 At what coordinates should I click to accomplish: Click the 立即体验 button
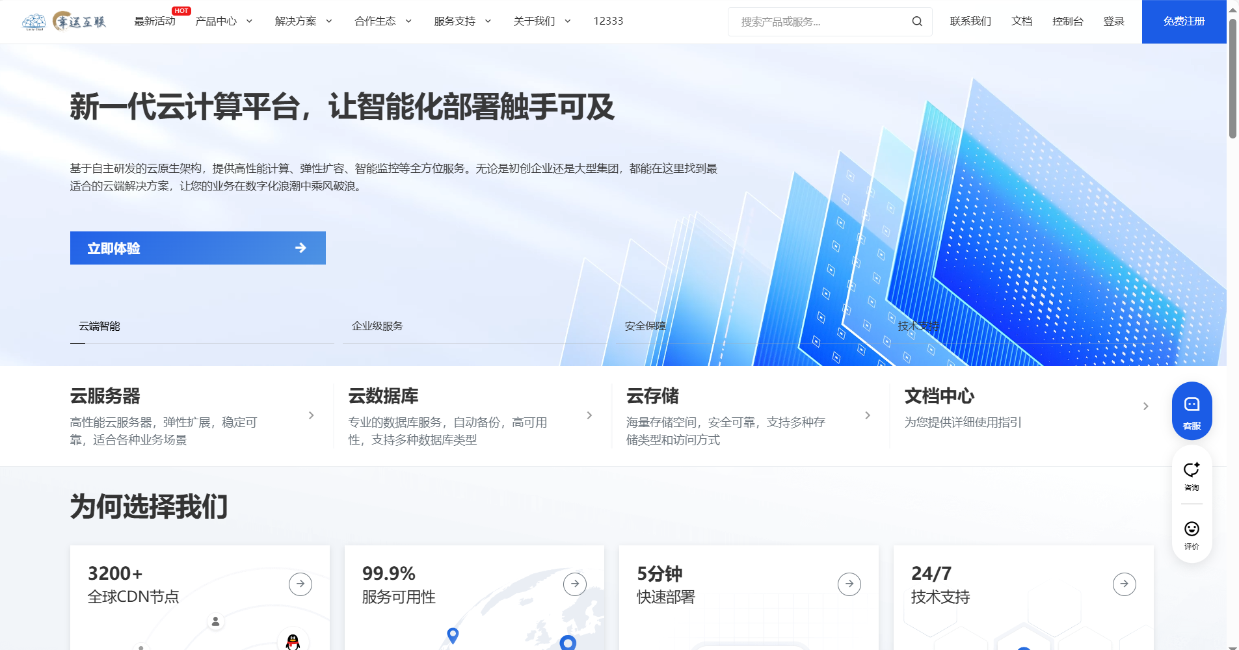198,248
